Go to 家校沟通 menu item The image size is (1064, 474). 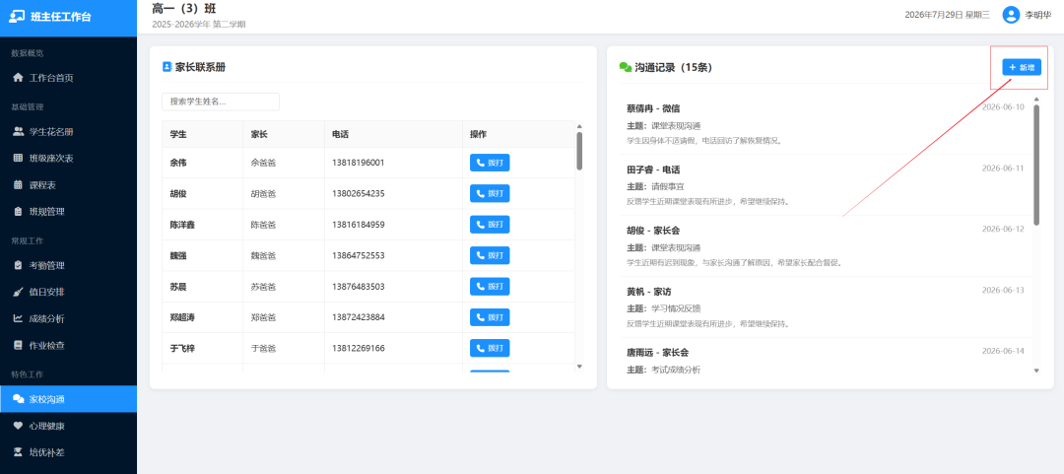(x=68, y=399)
